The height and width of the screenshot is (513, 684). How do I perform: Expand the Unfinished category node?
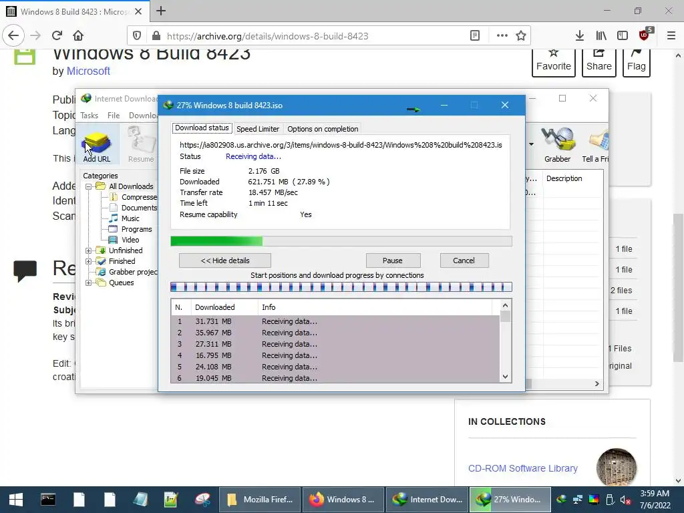[x=88, y=250]
